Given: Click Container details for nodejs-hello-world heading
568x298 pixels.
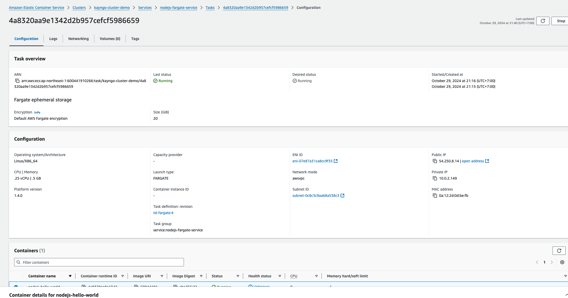Looking at the screenshot, I should click(54, 295).
